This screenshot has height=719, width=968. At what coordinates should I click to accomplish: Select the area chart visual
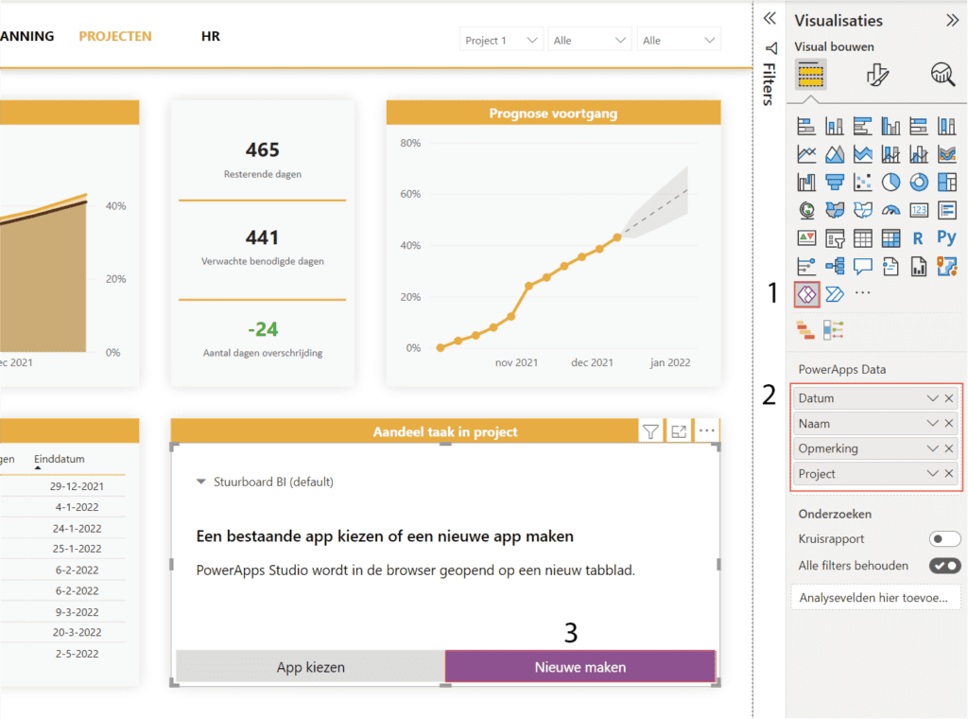[834, 154]
